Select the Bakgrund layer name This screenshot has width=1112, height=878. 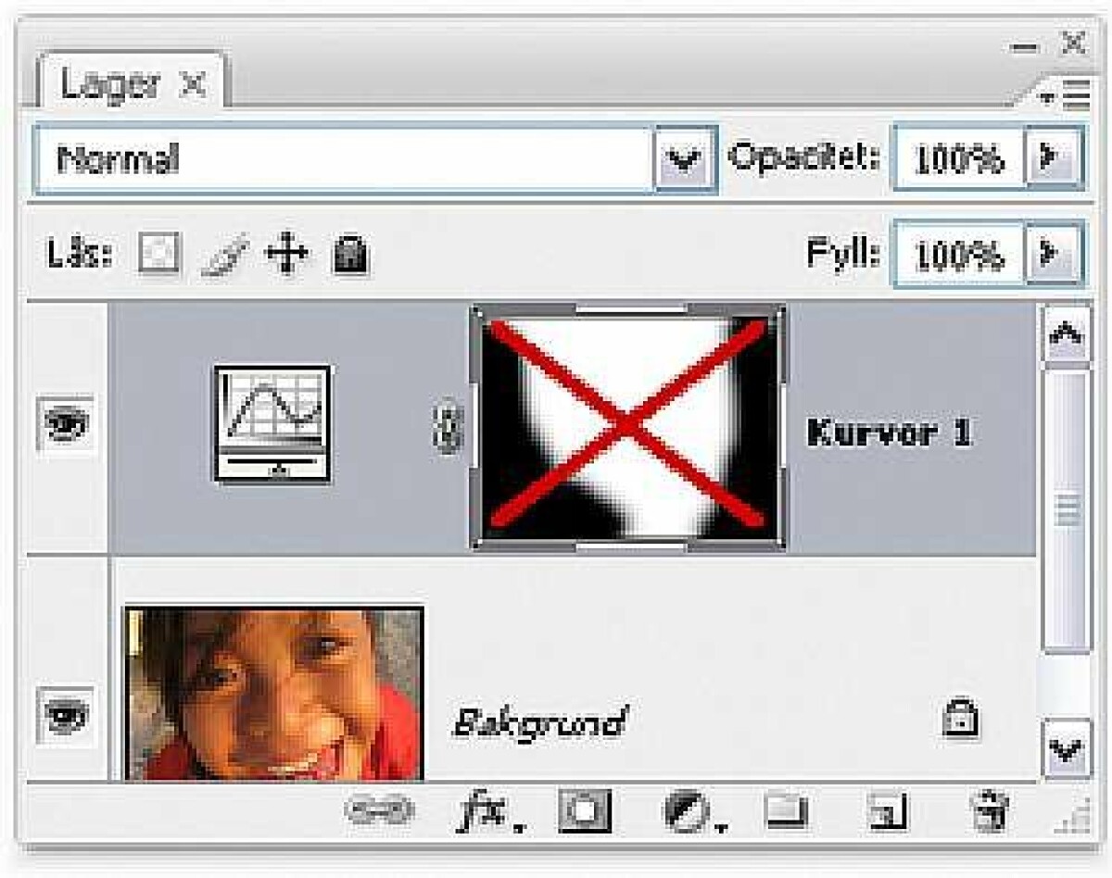(539, 721)
